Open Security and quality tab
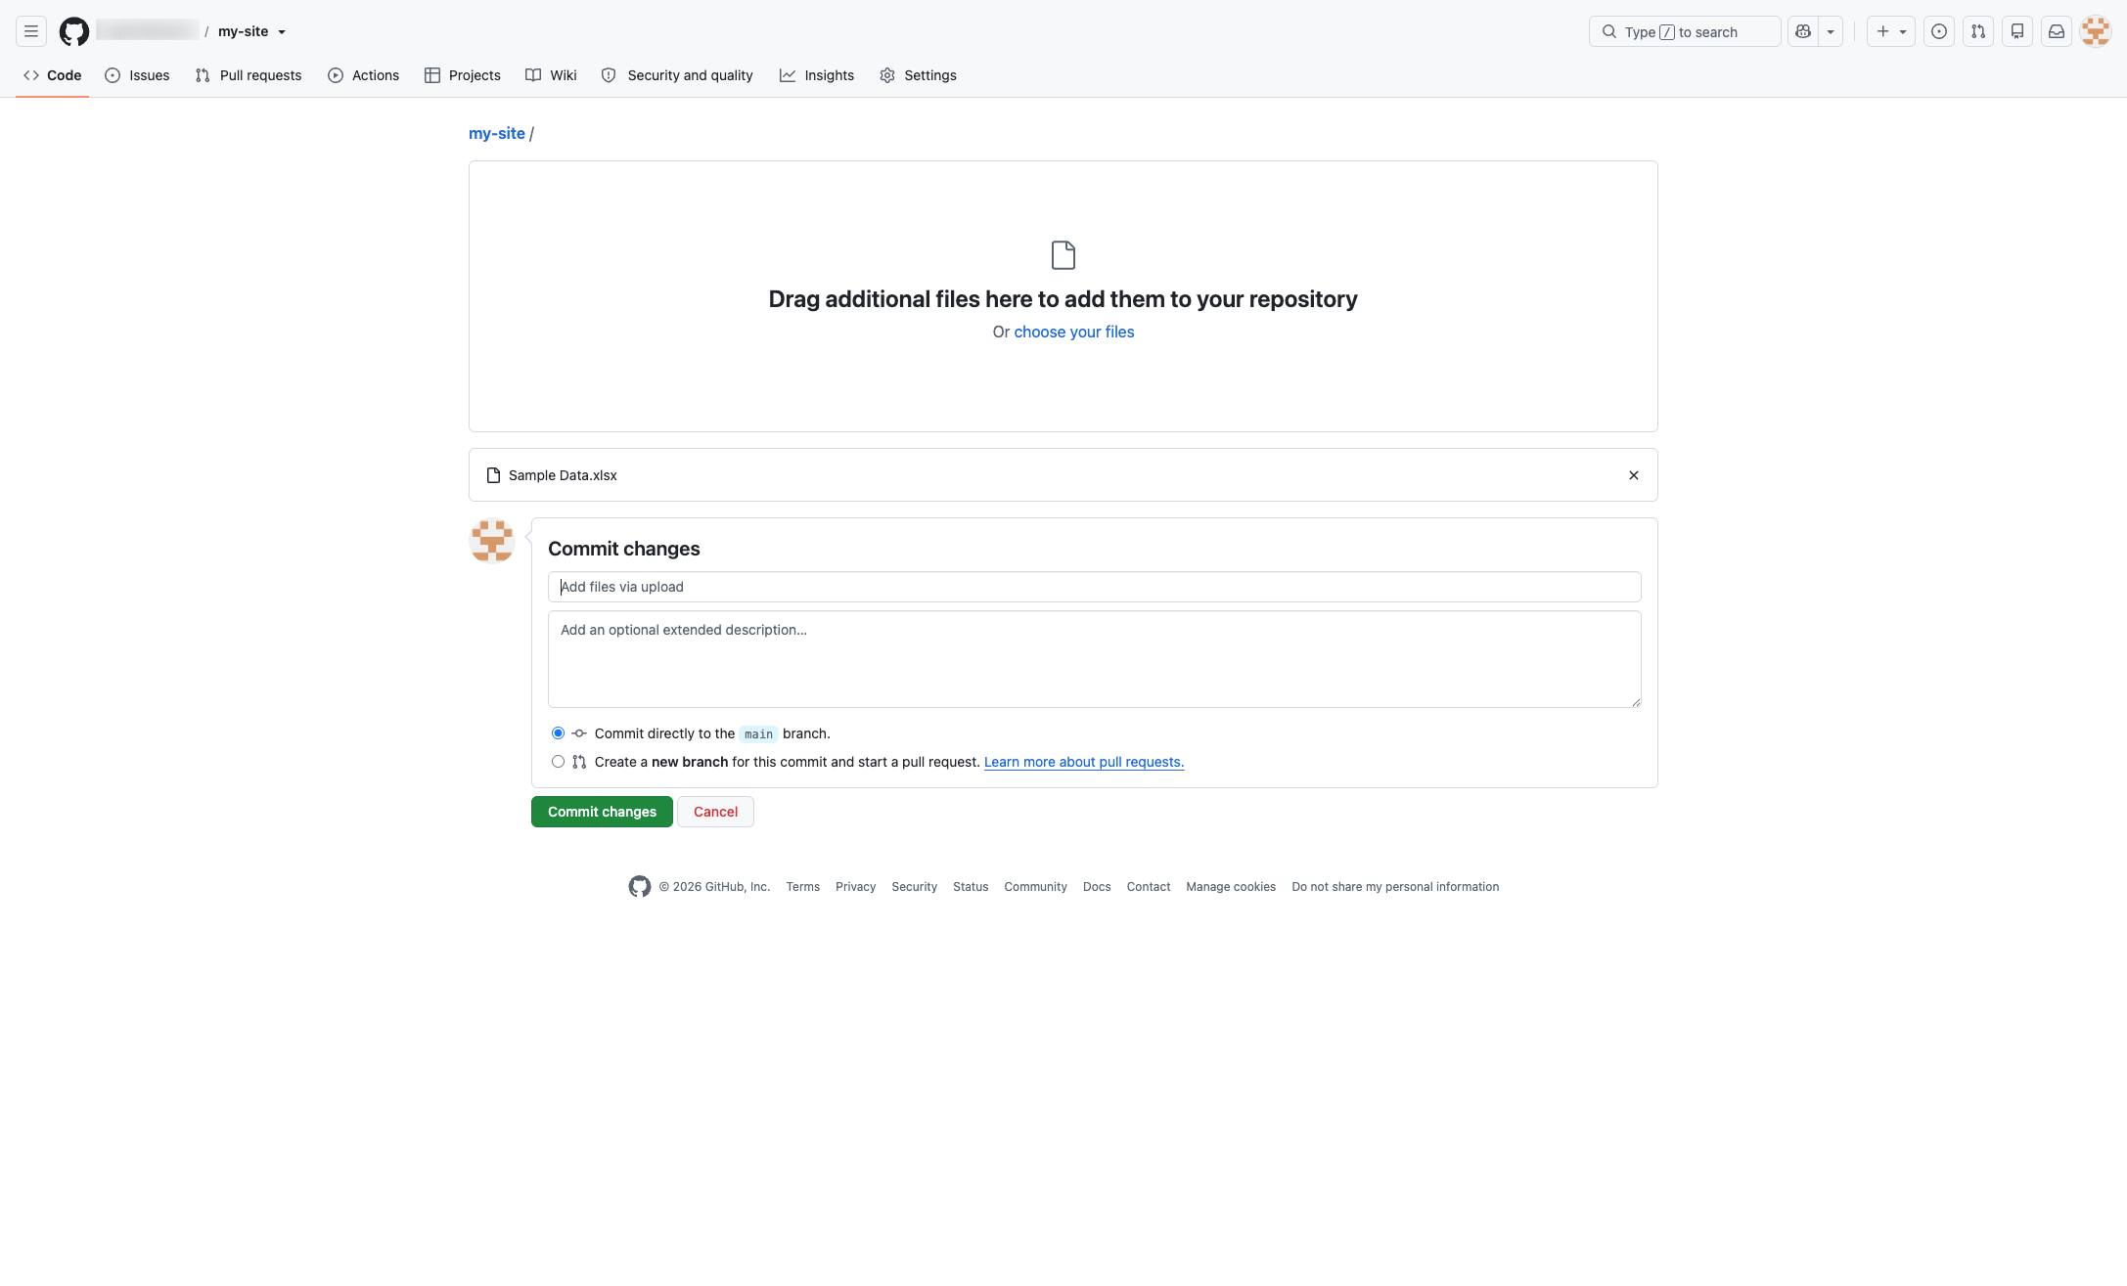 [x=677, y=75]
